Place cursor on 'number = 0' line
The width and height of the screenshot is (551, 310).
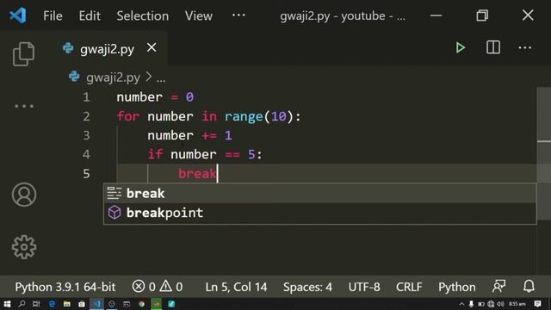click(155, 97)
